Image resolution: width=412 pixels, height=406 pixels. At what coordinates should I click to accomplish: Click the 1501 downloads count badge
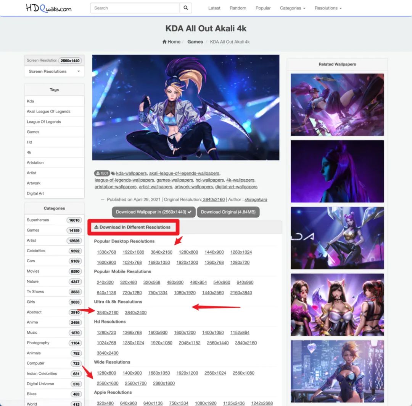click(102, 173)
